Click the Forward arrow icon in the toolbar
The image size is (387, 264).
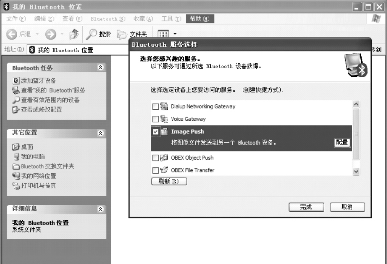[x=51, y=34]
